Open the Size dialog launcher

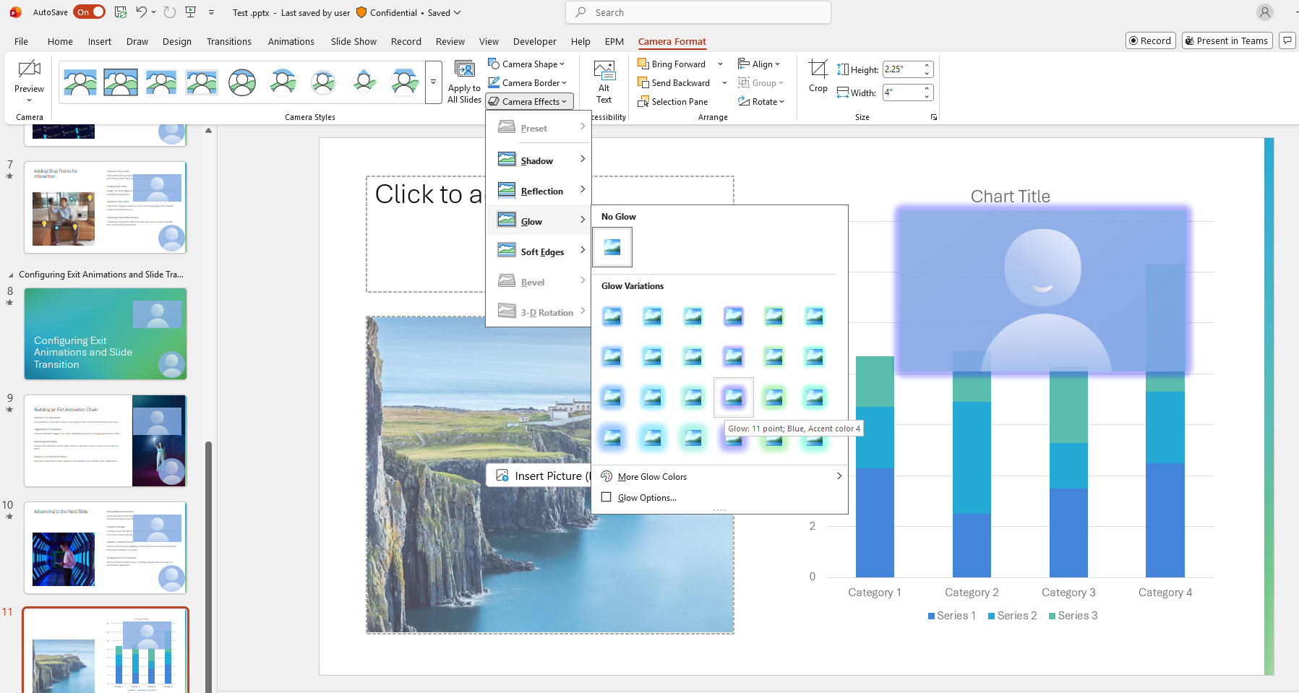click(934, 117)
